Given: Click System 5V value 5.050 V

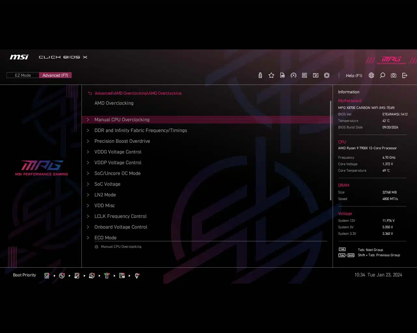Looking at the screenshot, I should pyautogui.click(x=388, y=227).
